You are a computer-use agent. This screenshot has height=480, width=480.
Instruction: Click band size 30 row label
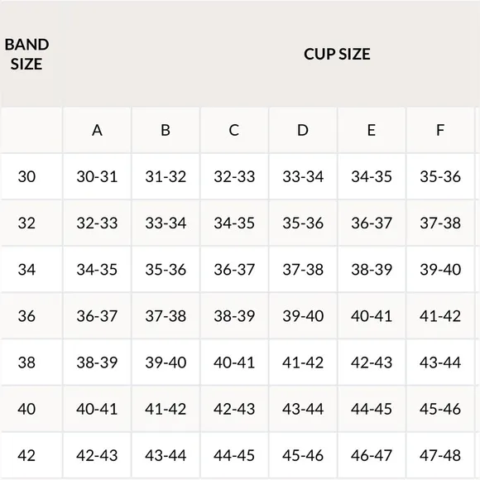pyautogui.click(x=26, y=176)
